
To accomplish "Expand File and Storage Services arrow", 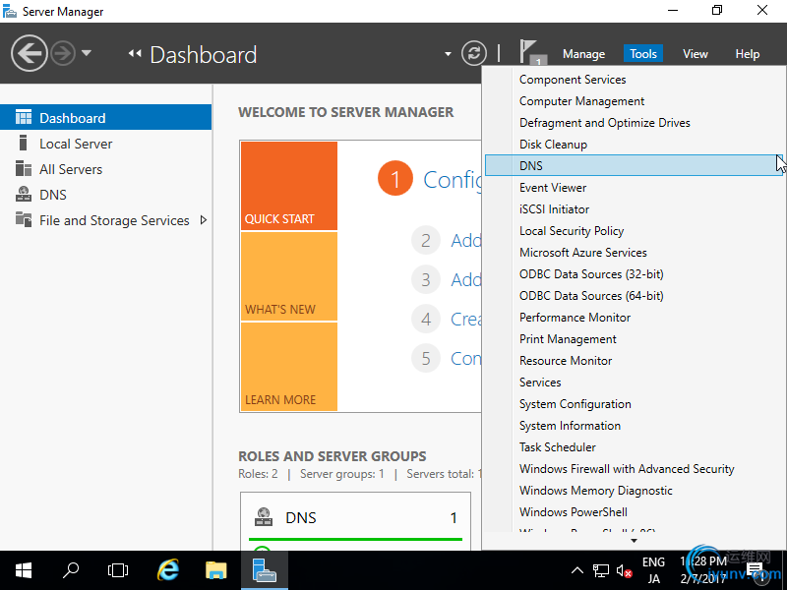I will tap(204, 219).
